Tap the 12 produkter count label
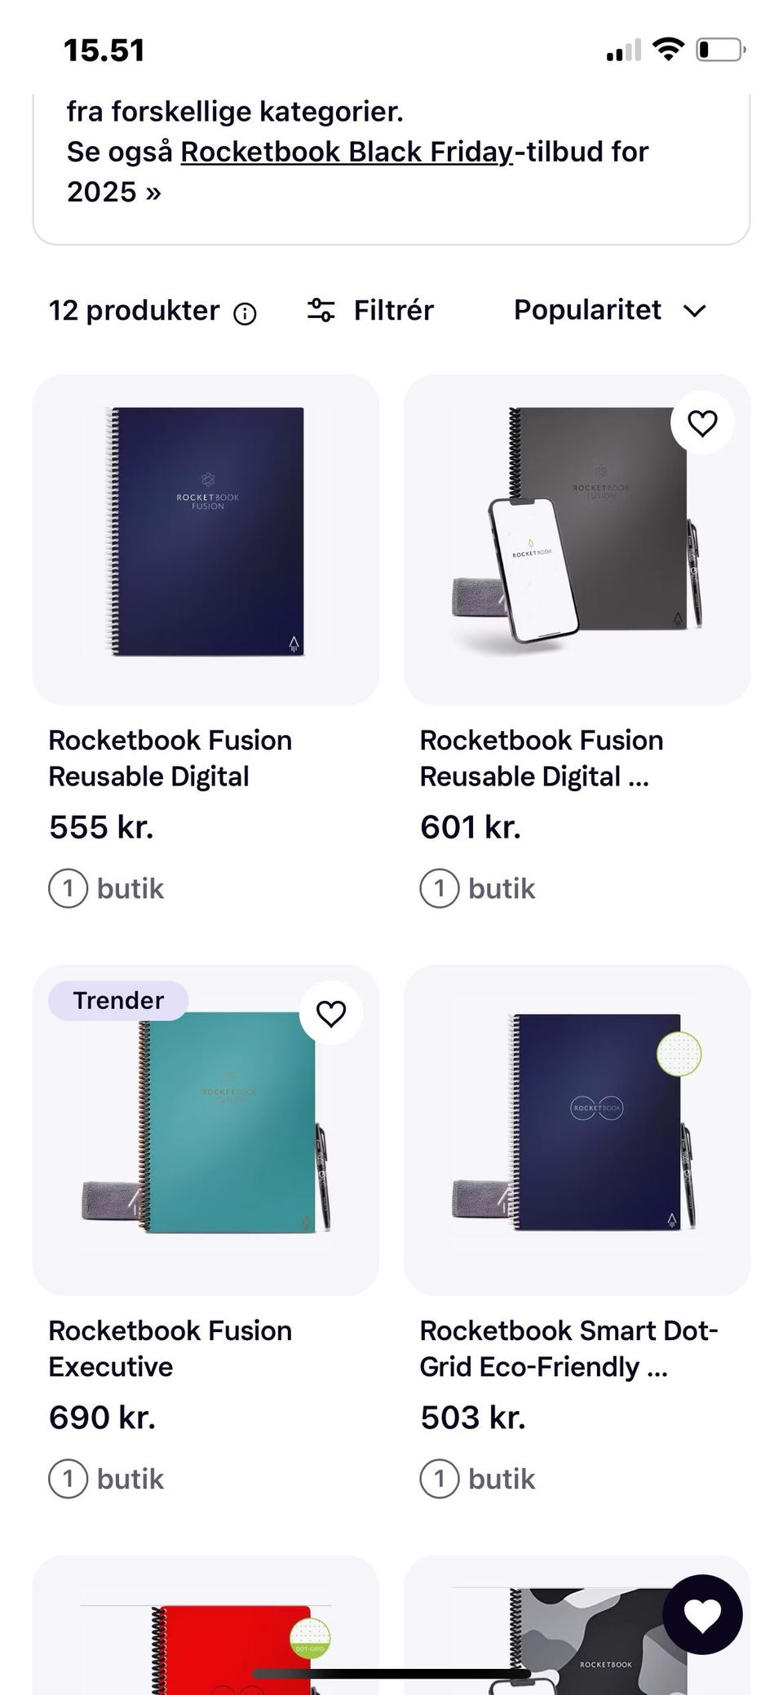This screenshot has width=783, height=1695. 134,310
